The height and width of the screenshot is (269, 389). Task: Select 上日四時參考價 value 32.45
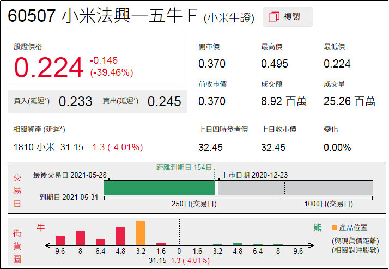click(x=210, y=148)
